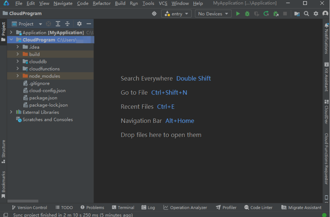Toggle the Structure tool window

(4, 151)
